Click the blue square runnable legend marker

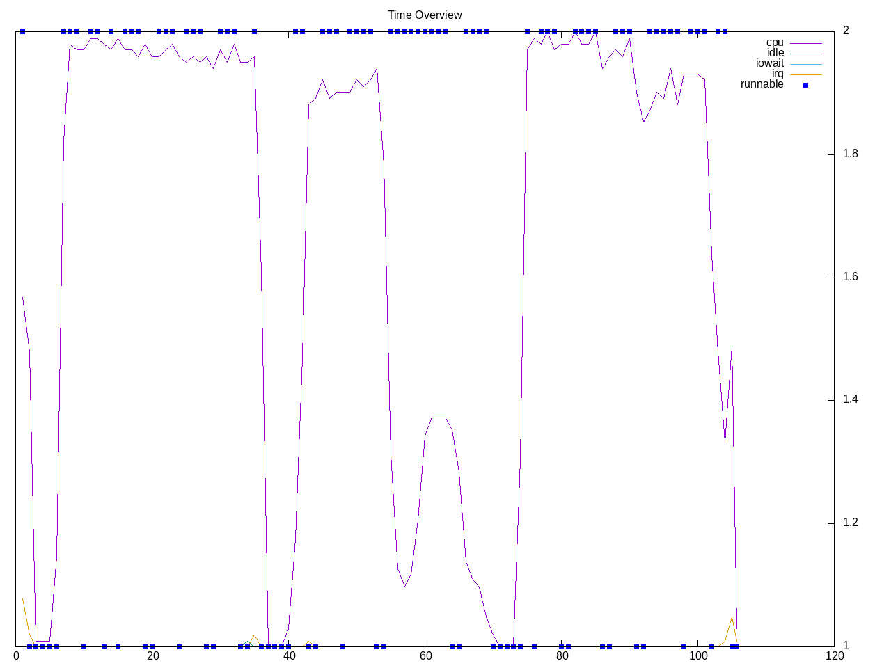[x=805, y=85]
